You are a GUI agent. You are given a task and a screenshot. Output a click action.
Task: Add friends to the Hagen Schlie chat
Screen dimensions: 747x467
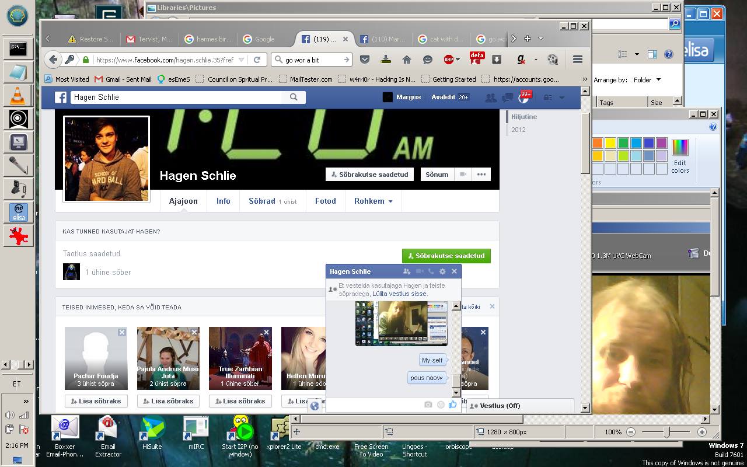click(407, 271)
